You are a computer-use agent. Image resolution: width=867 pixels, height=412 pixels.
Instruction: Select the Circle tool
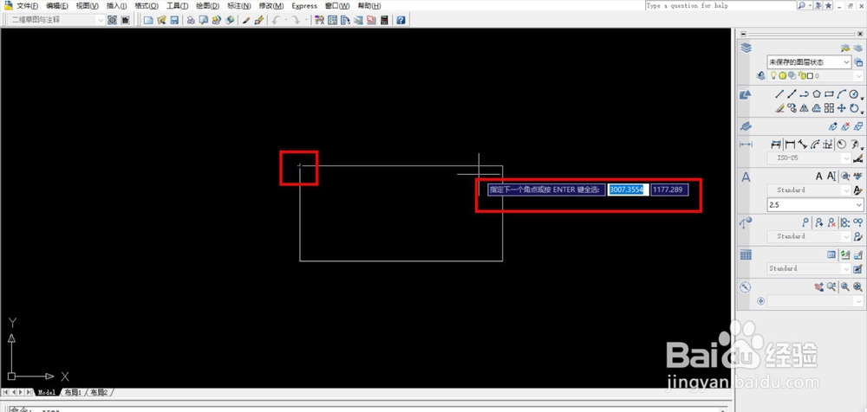(854, 93)
